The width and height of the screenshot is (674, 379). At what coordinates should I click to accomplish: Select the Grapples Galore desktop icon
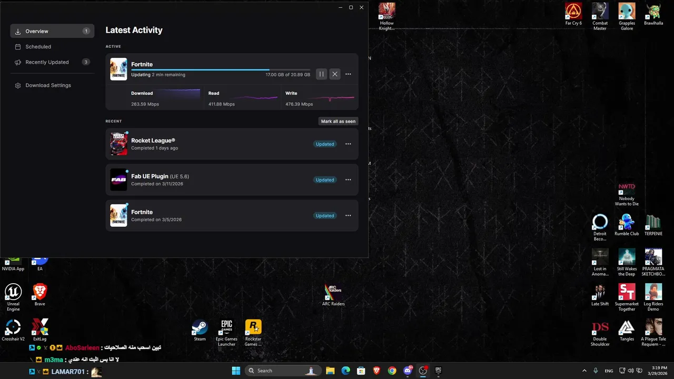(x=627, y=17)
